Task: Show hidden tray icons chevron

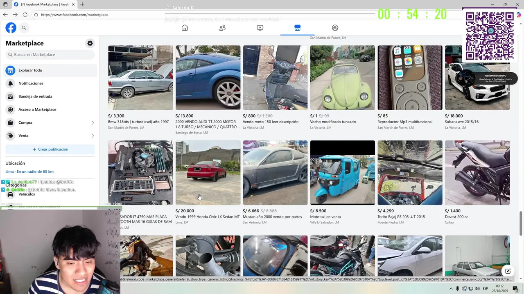Action: tap(451, 289)
